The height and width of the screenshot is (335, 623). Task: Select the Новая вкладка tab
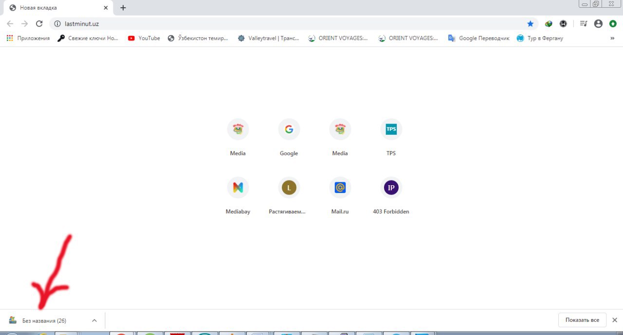tap(58, 8)
